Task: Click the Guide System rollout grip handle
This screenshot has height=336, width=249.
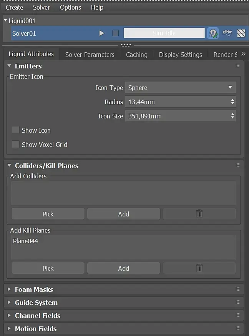Action: [x=237, y=302]
